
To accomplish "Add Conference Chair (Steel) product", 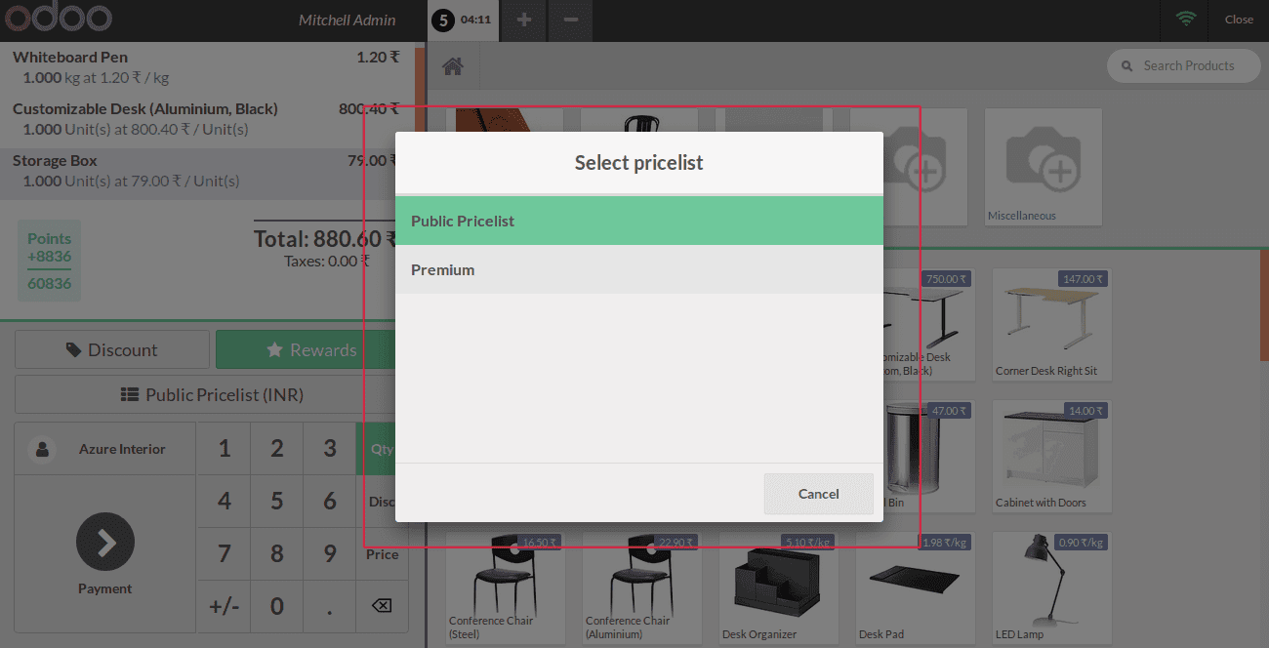I will click(505, 588).
